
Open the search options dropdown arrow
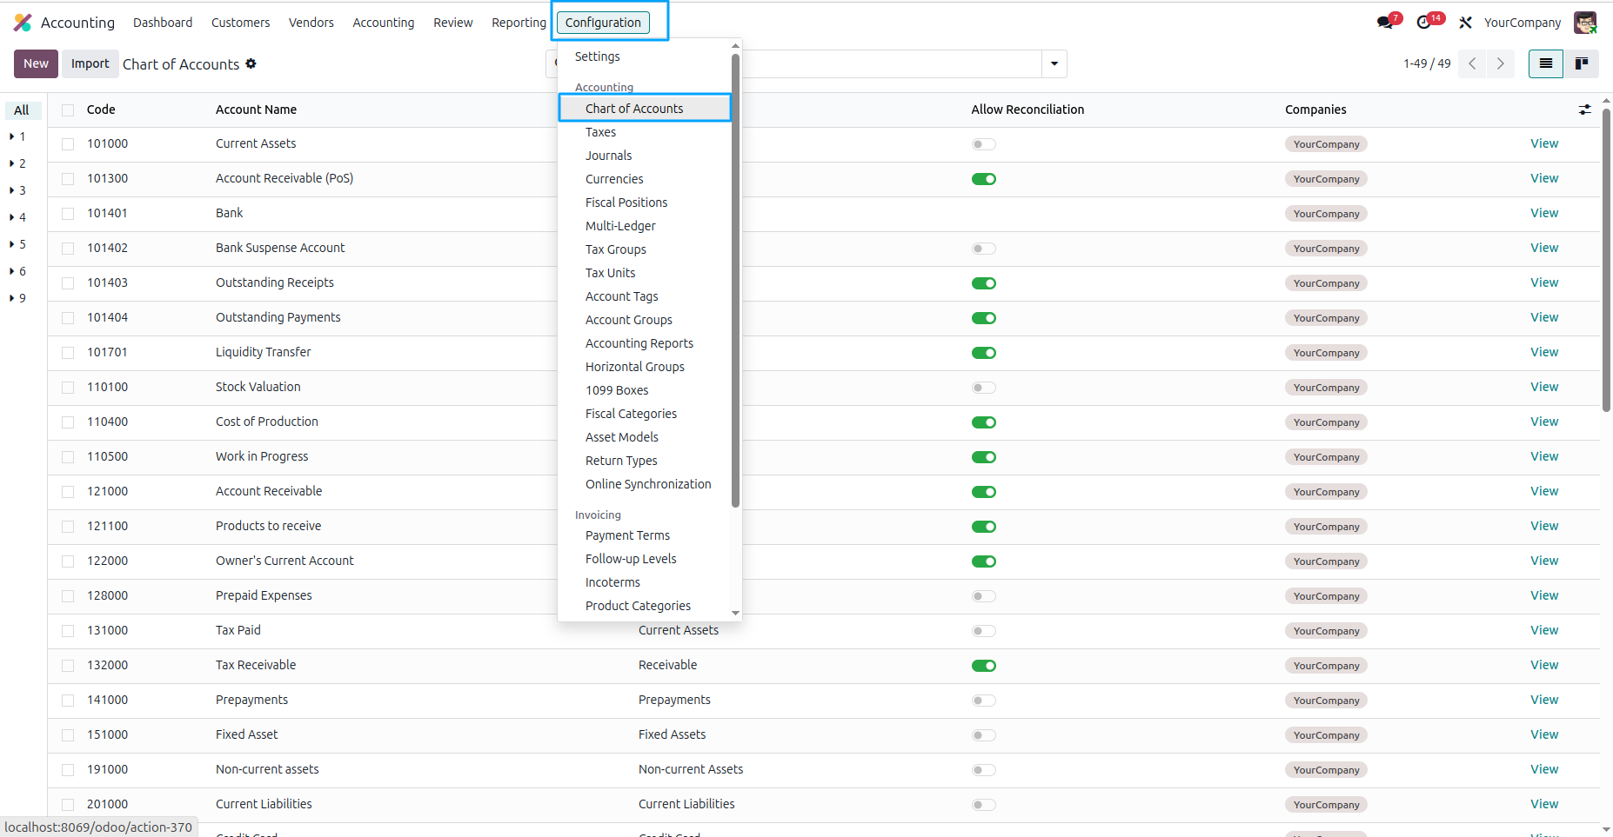(1054, 63)
